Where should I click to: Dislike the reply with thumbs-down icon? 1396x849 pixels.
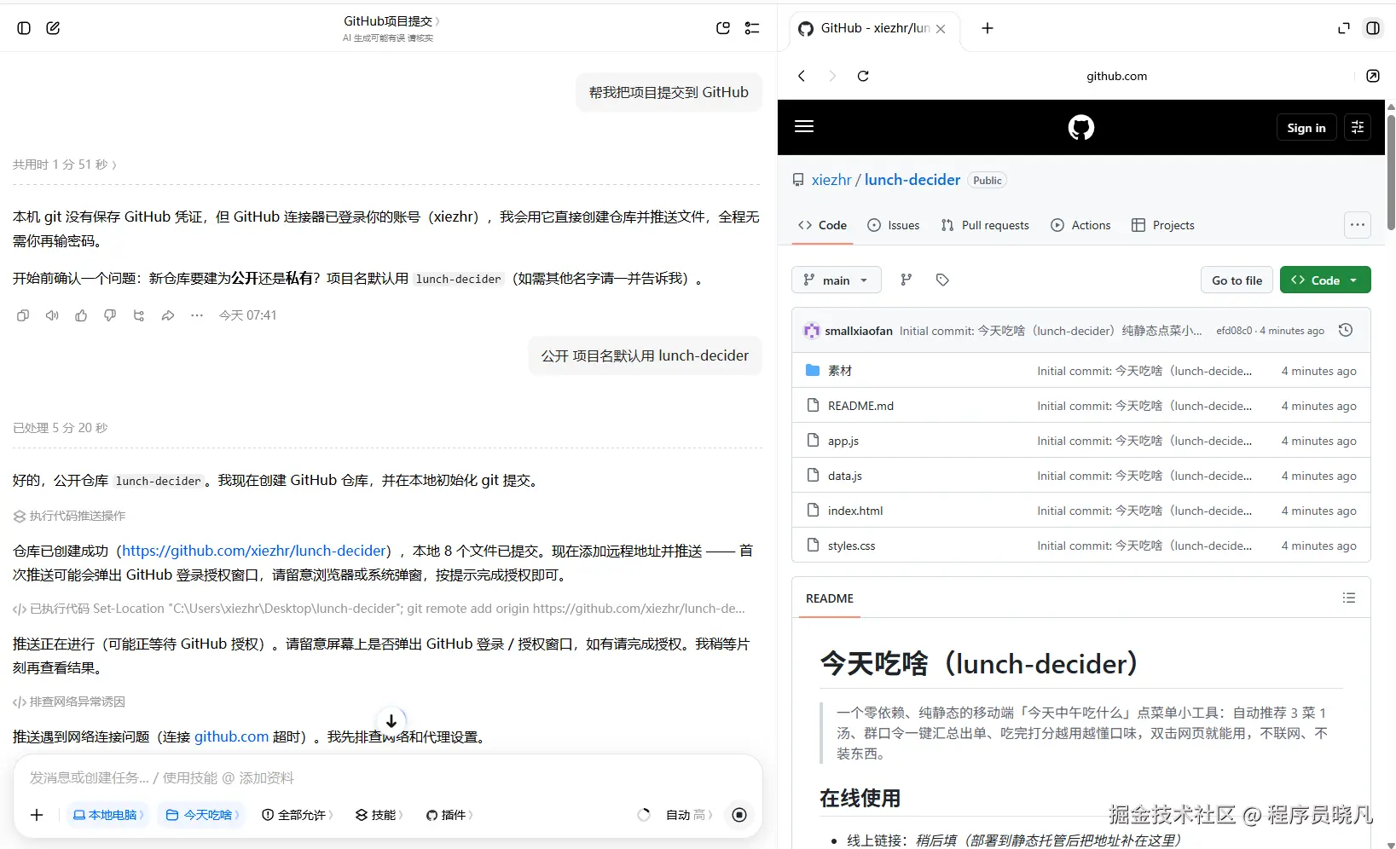coord(110,315)
